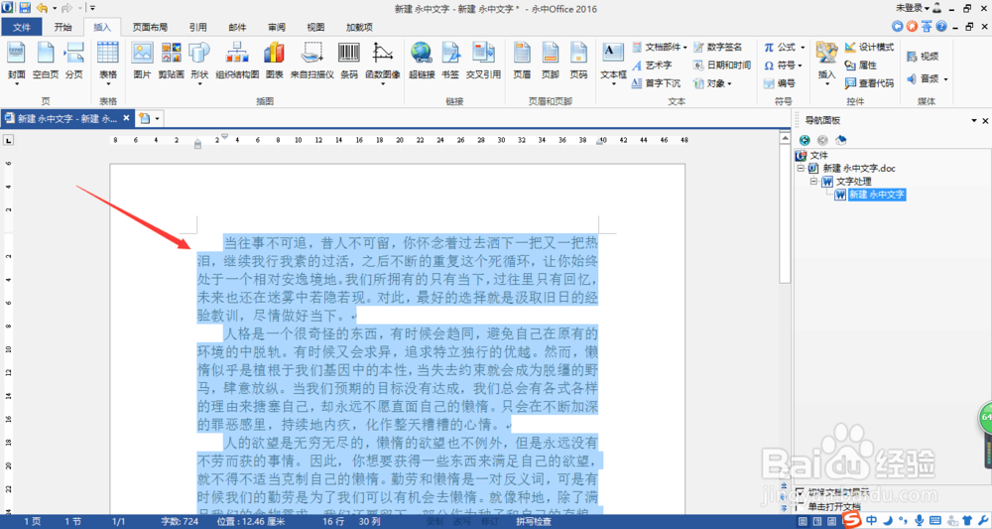Add a bookmark with 书签
This screenshot has width=992, height=529.
[x=450, y=61]
